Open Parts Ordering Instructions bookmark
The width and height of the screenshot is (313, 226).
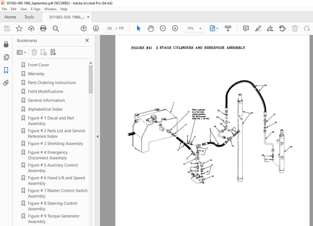(x=52, y=83)
